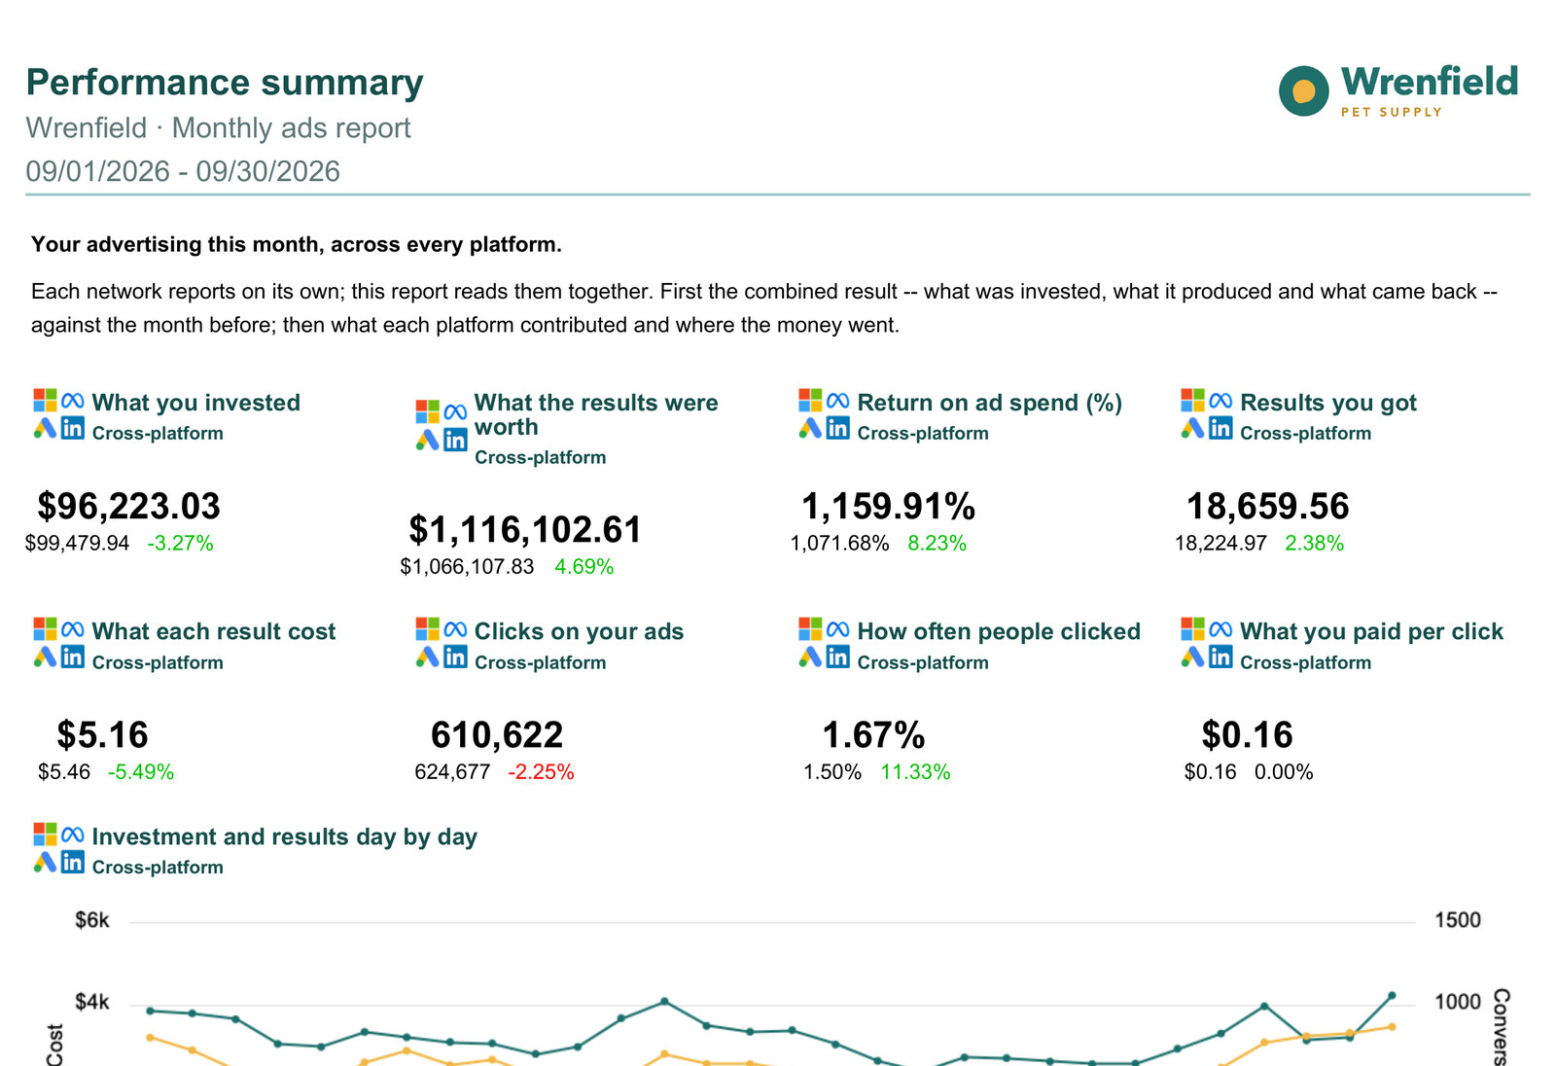Viewport: 1556px width, 1066px height.
Task: Click the Performance summary heading
Action: click(x=225, y=83)
